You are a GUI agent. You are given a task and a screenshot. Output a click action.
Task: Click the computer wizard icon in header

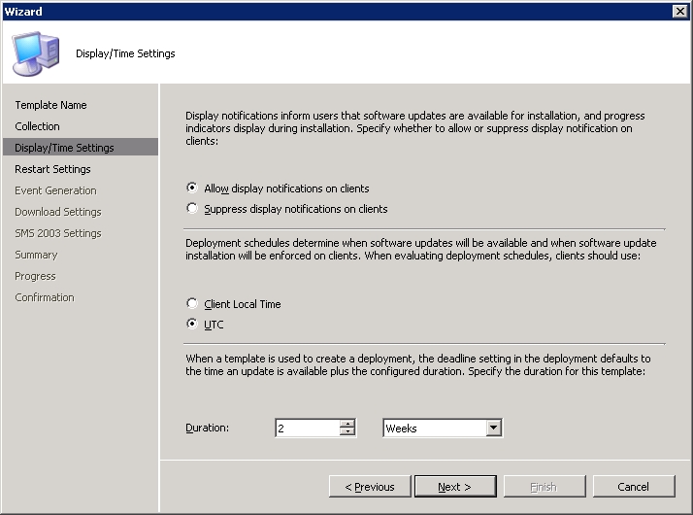pos(36,53)
